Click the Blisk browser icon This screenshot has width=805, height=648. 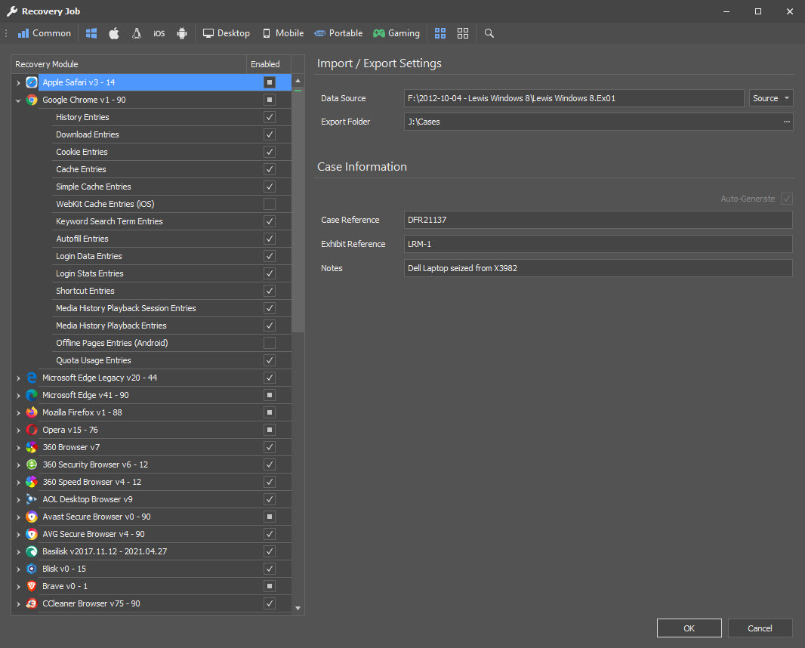tap(32, 569)
